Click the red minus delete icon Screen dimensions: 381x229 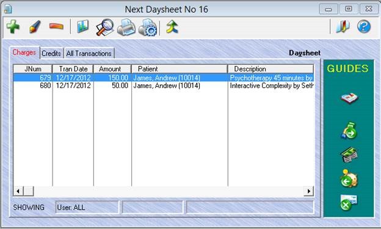coord(56,26)
